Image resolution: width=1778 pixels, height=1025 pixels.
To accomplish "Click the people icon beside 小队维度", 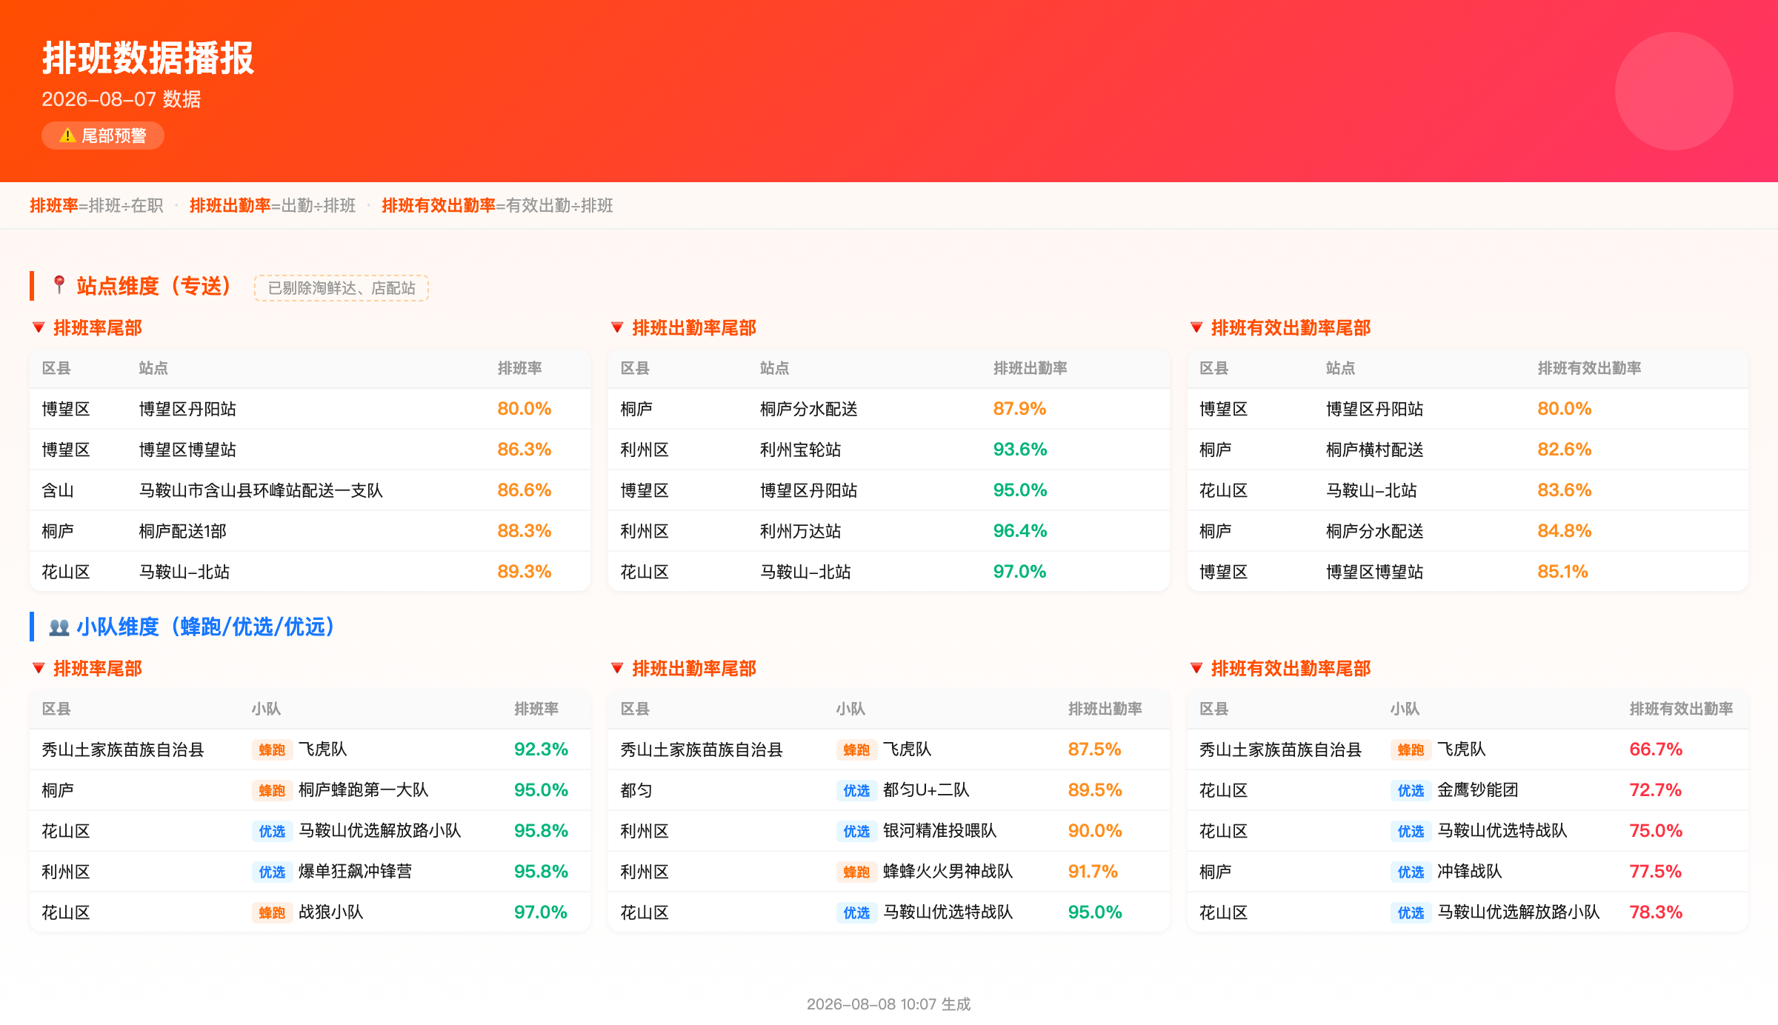I will pos(59,627).
